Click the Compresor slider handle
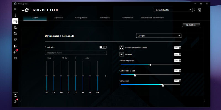221x110 pixels. (x=163, y=86)
